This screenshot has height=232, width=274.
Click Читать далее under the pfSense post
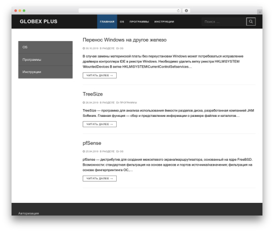[100, 178]
